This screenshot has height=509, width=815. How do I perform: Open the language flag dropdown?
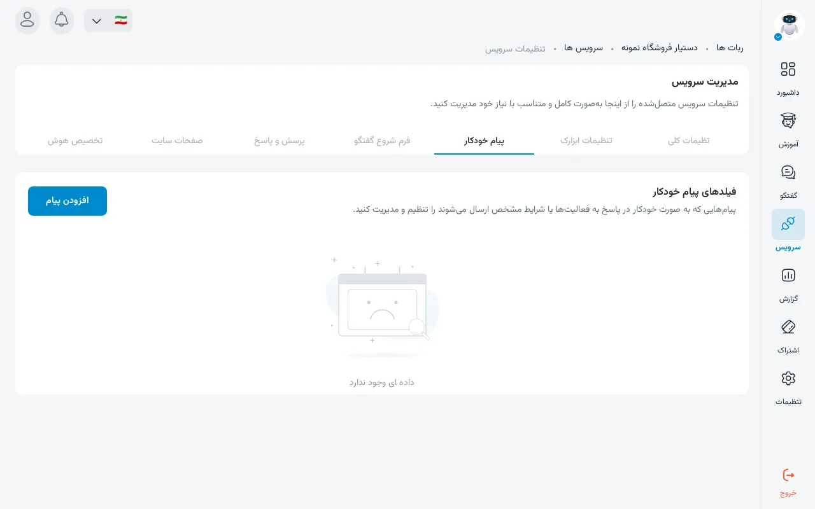coord(108,20)
